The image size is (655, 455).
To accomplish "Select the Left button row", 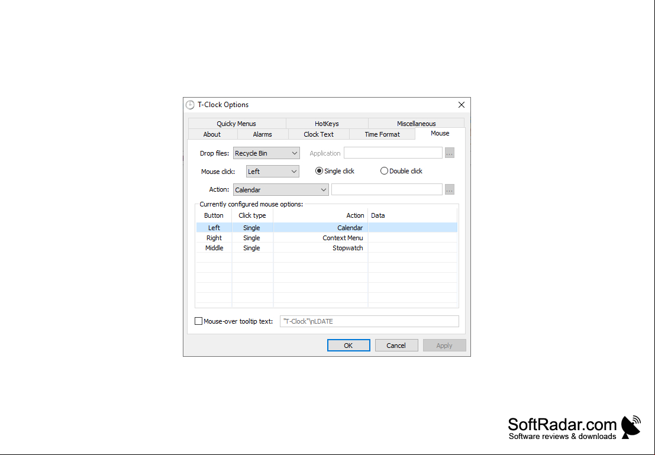I will 327,228.
